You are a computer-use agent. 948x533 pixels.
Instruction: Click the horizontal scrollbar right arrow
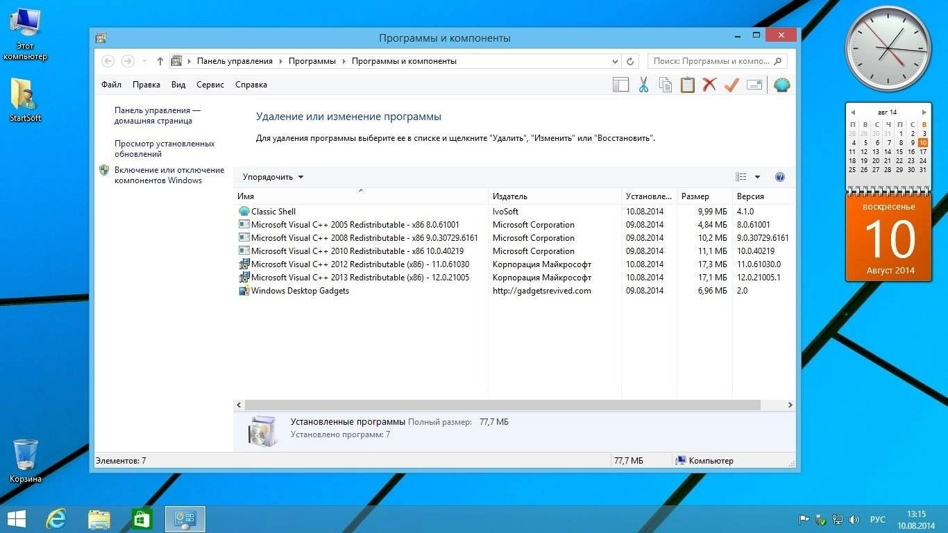pyautogui.click(x=790, y=405)
